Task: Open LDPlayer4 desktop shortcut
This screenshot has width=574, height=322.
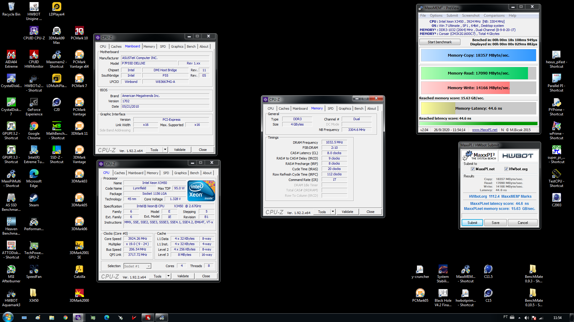Action: click(57, 9)
